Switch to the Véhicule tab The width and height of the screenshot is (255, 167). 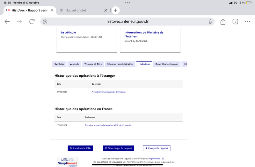74,64
